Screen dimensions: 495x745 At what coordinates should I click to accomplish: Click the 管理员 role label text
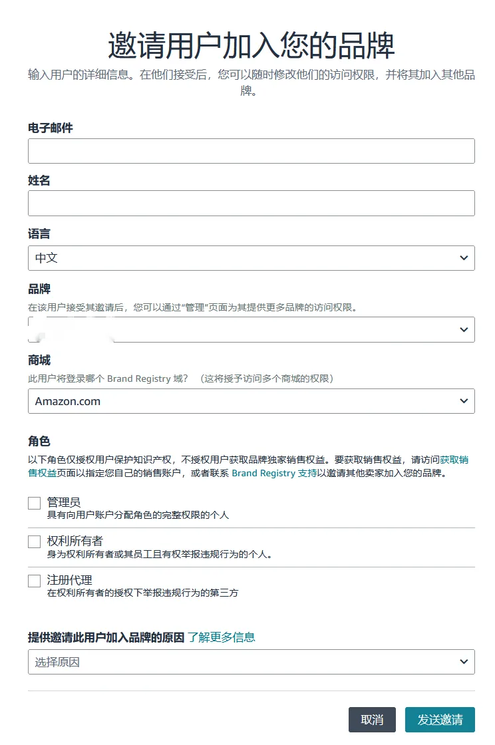pyautogui.click(x=64, y=502)
